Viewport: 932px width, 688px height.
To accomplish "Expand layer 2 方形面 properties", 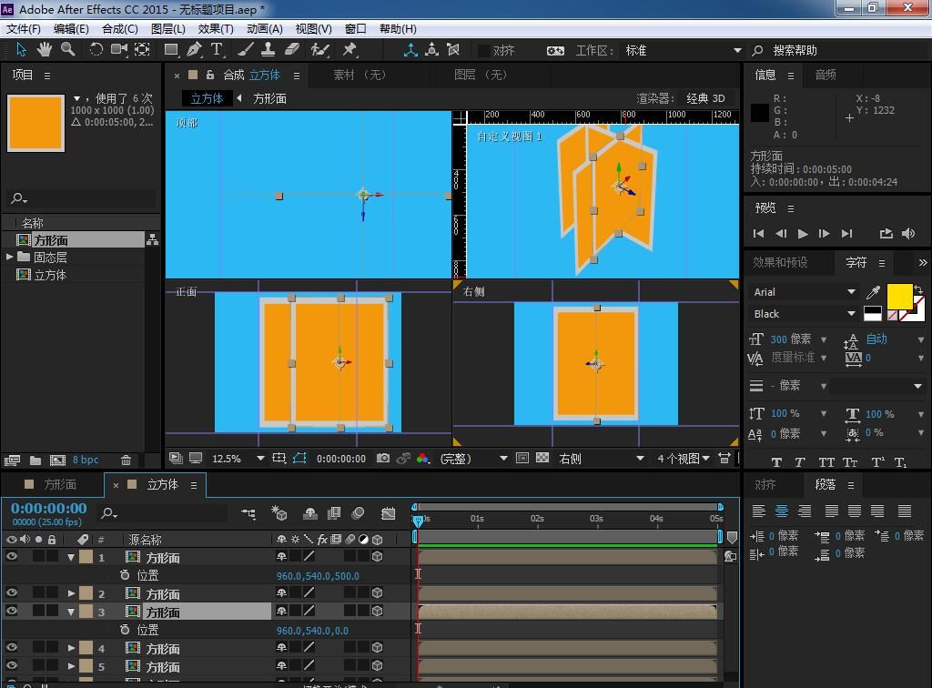I will (x=71, y=593).
